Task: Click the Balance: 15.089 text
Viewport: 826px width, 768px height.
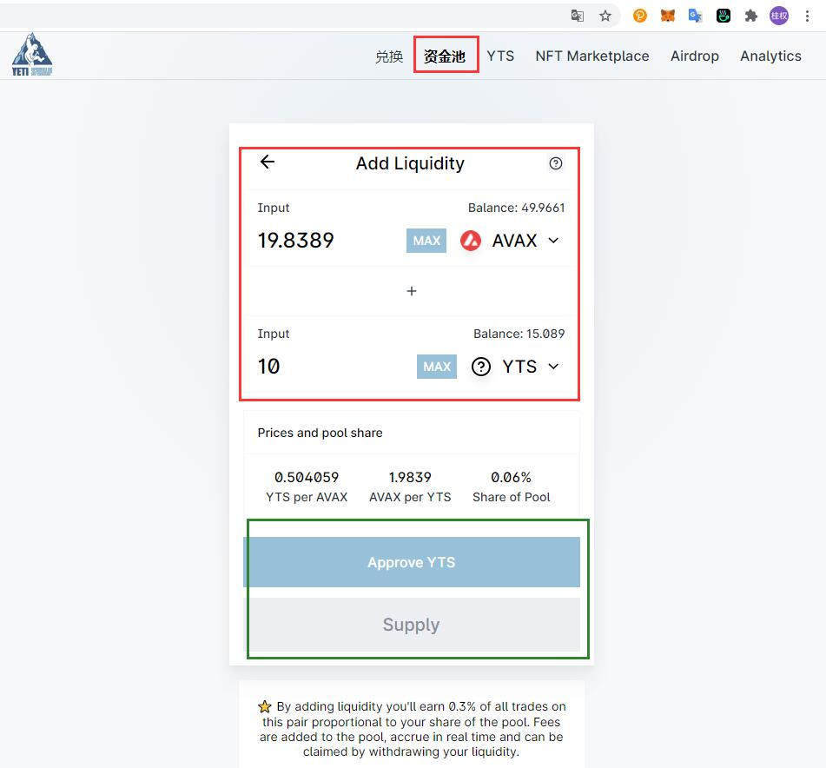Action: click(x=519, y=334)
